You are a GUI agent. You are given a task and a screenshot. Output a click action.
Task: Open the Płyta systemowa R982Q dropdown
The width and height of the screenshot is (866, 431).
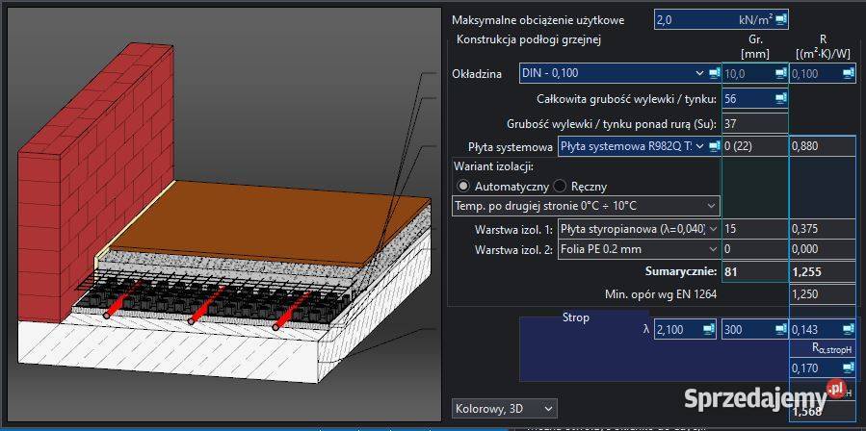pos(632,146)
